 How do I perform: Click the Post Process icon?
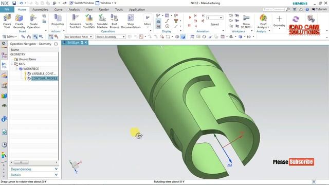click(114, 21)
